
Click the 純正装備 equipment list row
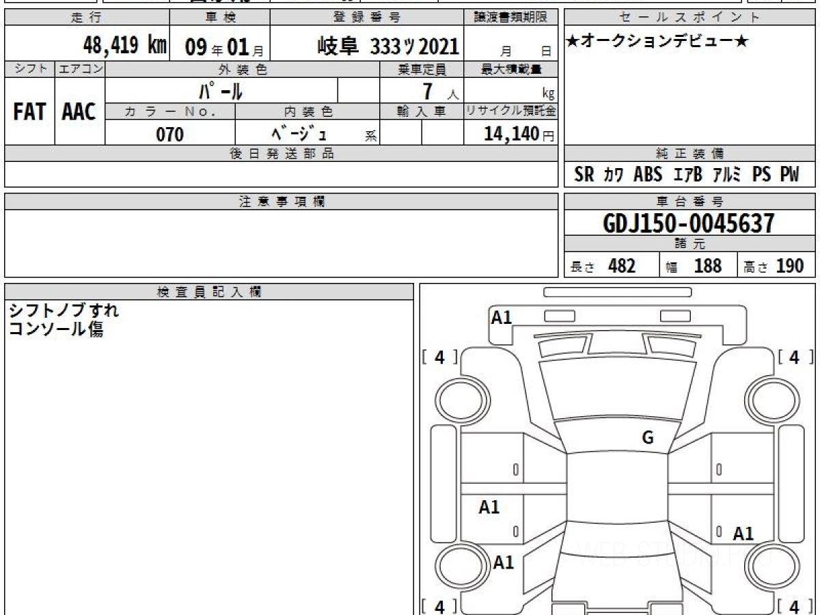pyautogui.click(x=689, y=175)
